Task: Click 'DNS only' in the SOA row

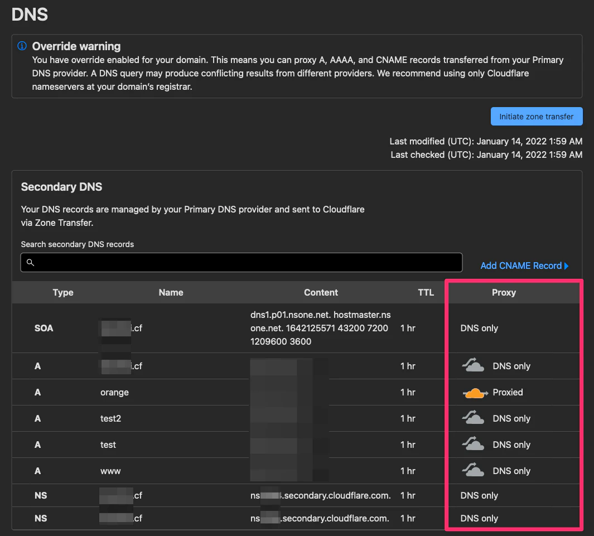Action: (479, 328)
